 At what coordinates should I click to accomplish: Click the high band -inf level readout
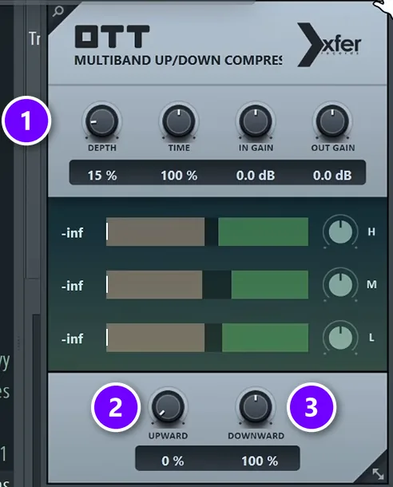(x=73, y=232)
